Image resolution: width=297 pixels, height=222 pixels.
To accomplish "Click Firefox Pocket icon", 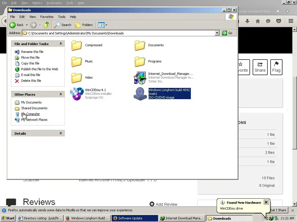I will click(279, 21).
